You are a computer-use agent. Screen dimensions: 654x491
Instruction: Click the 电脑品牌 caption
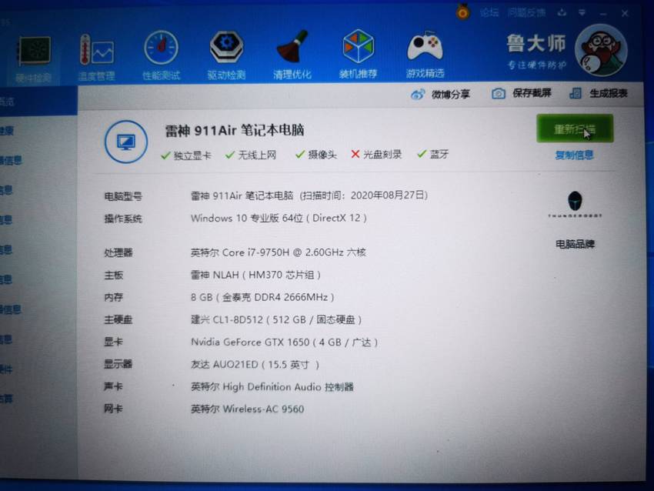575,244
